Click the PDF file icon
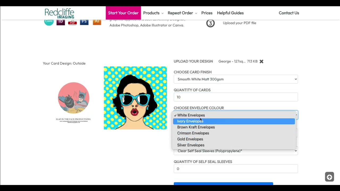The height and width of the screenshot is (191, 340). (72, 22)
